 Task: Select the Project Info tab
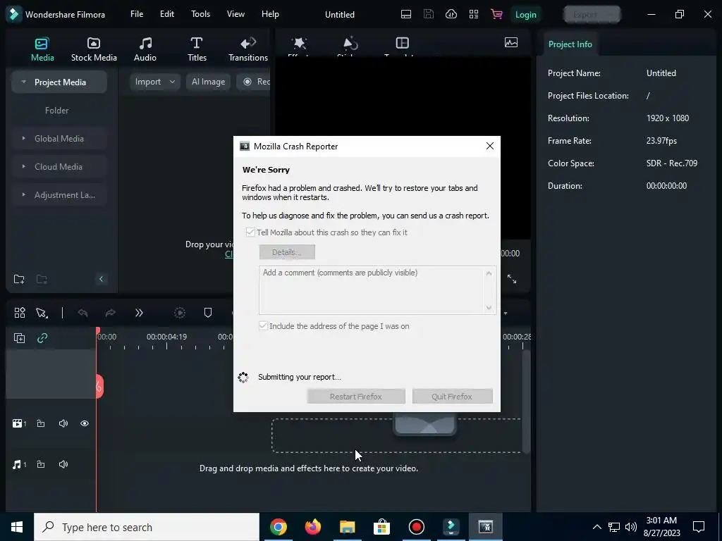click(x=570, y=44)
